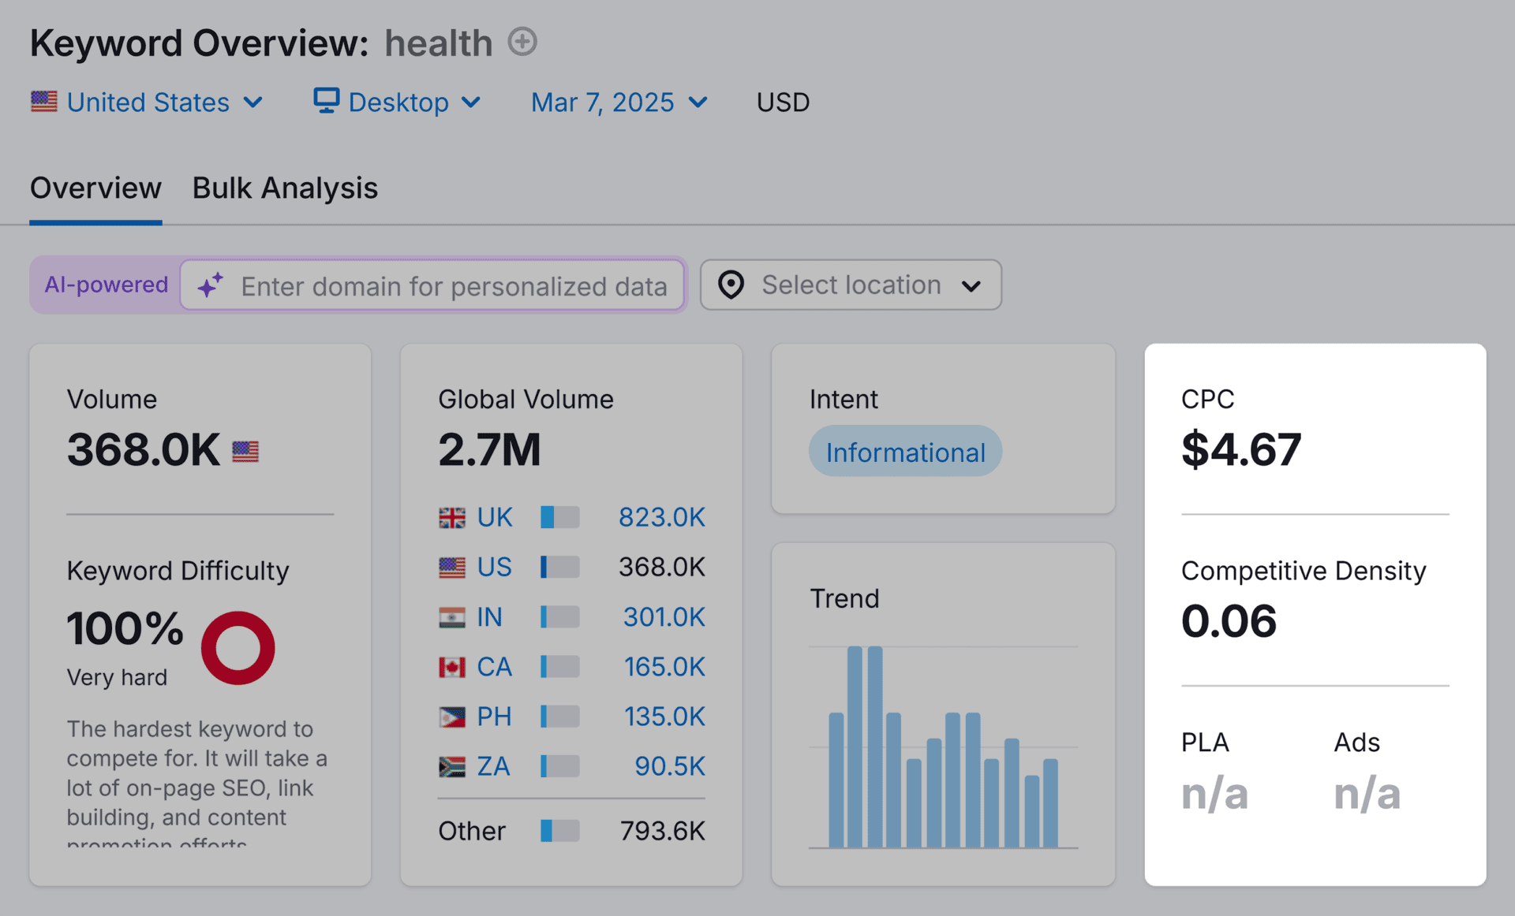Click the UK flag in Global Volume list

pyautogui.click(x=452, y=518)
